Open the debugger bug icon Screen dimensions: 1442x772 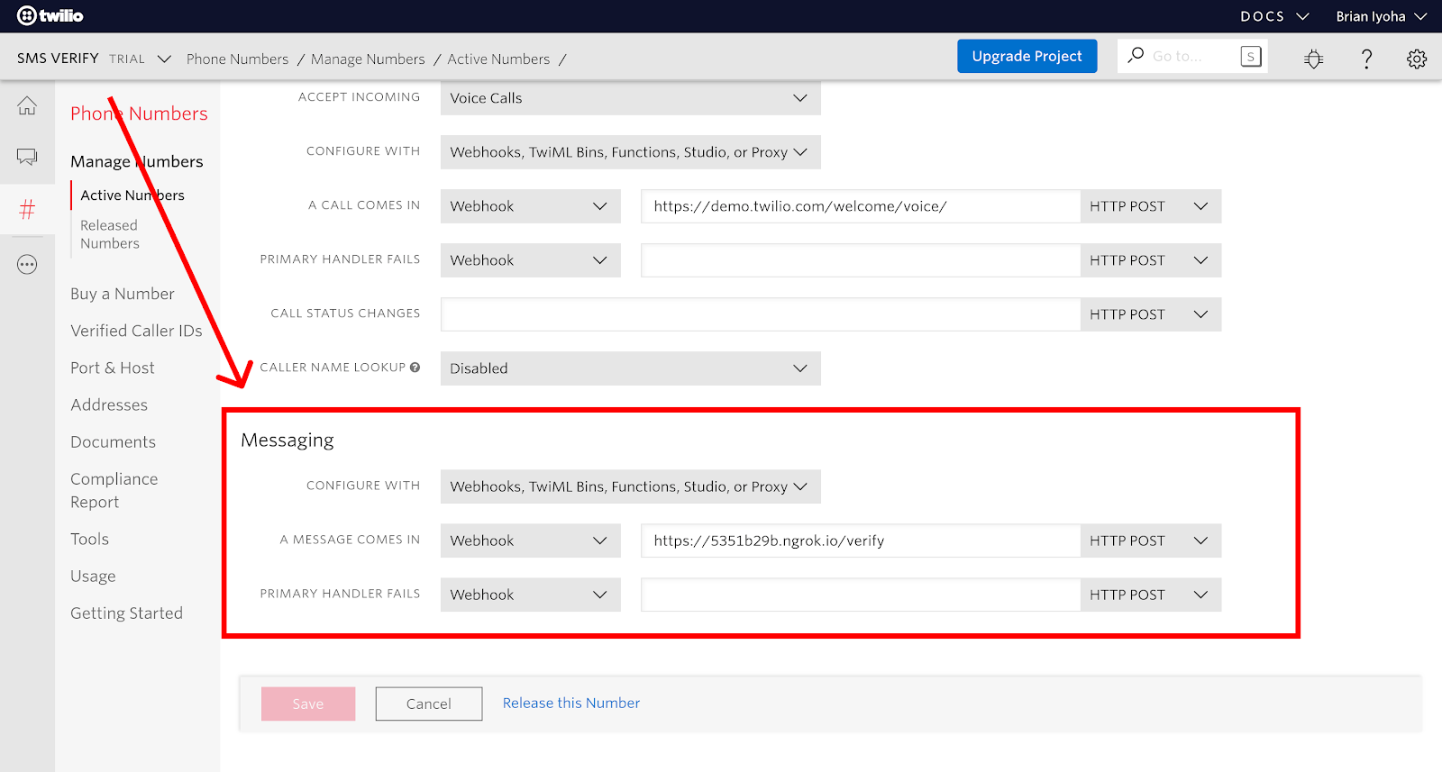pyautogui.click(x=1314, y=59)
